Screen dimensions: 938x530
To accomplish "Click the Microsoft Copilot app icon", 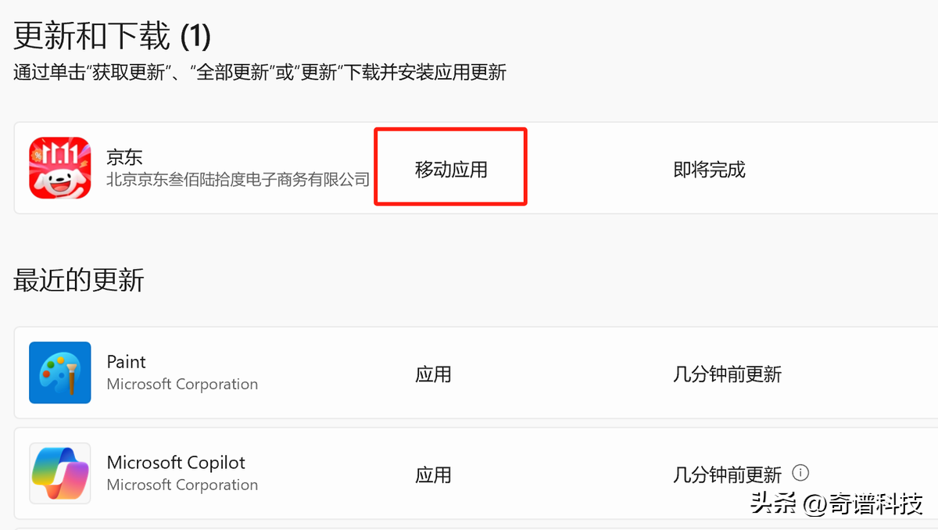I will 60,474.
